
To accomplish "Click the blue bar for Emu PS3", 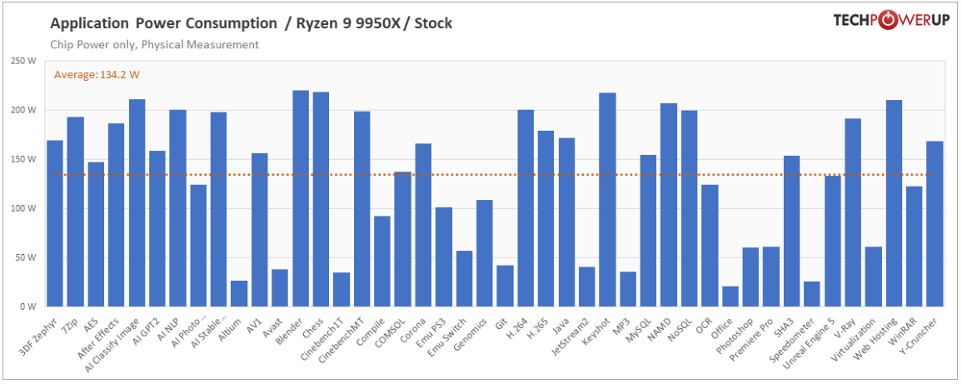I will tap(444, 257).
